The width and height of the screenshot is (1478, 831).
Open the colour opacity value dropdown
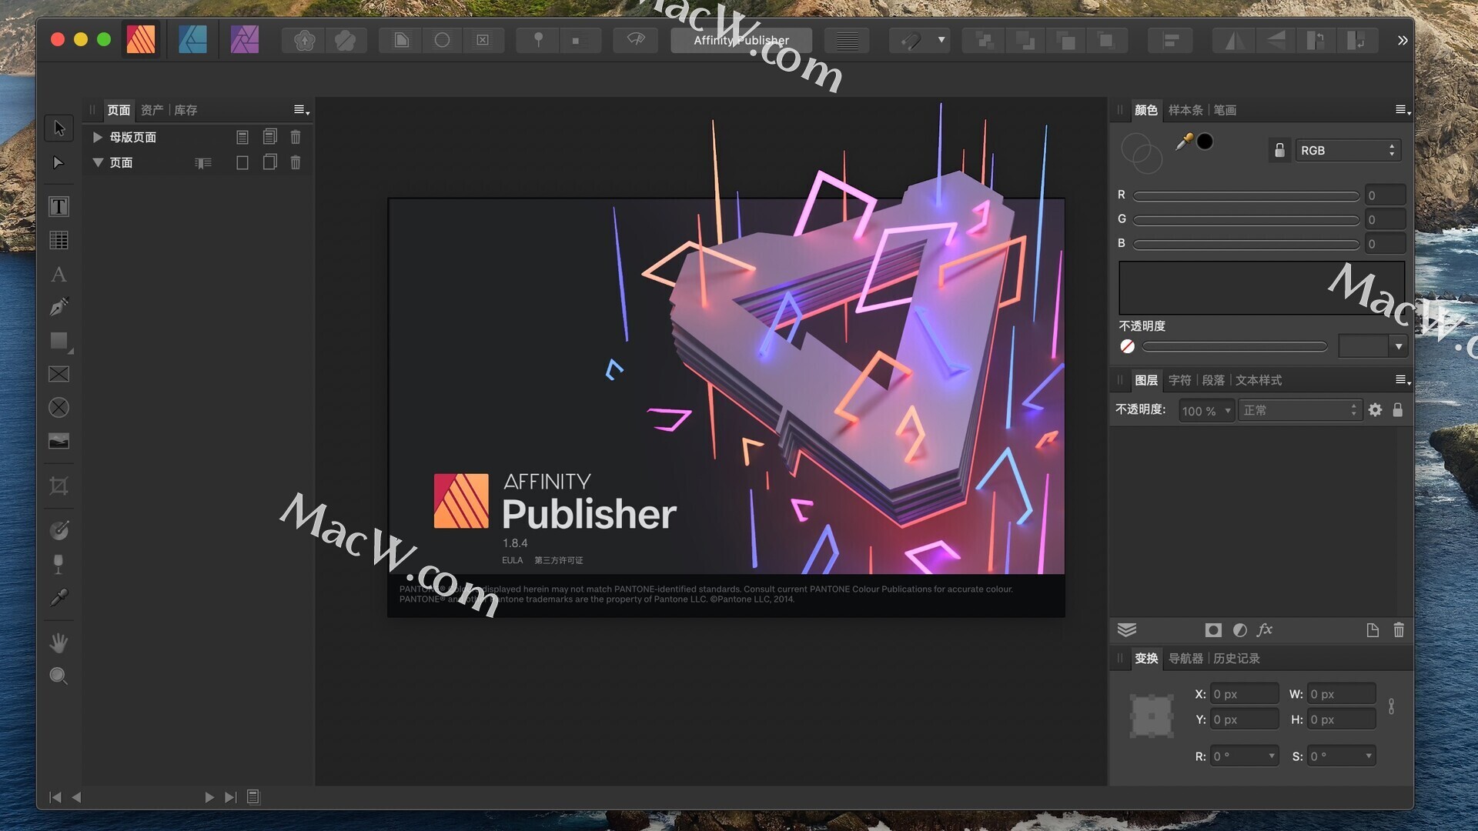pos(1399,346)
